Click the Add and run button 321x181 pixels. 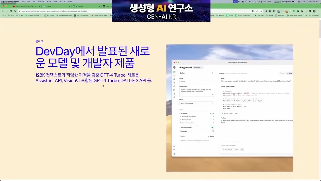[x=227, y=149]
